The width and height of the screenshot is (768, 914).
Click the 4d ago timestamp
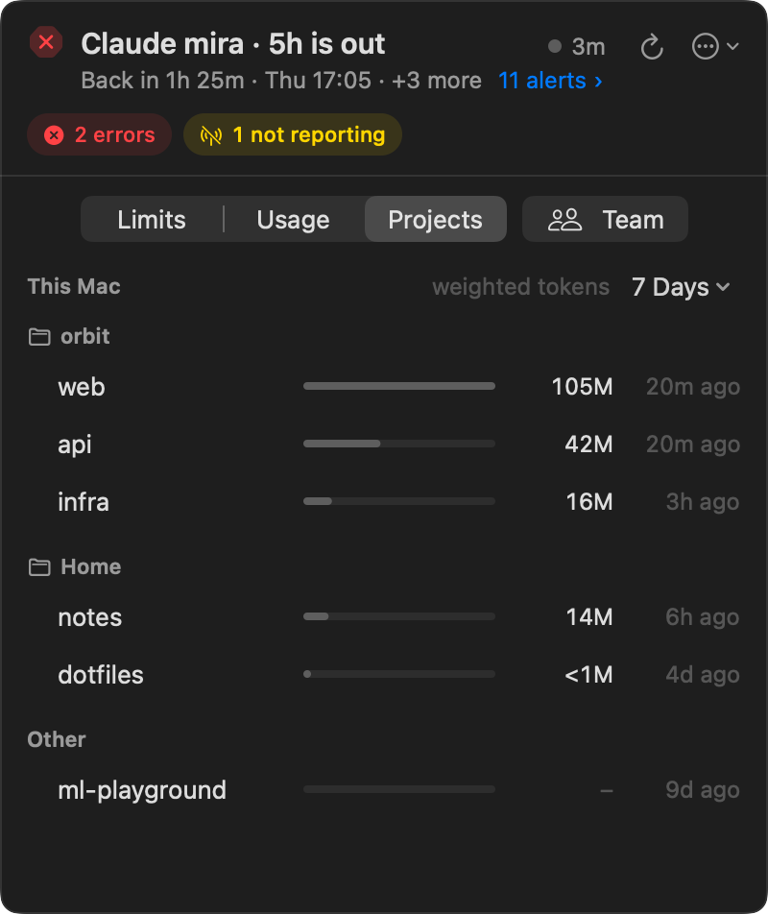(x=702, y=674)
